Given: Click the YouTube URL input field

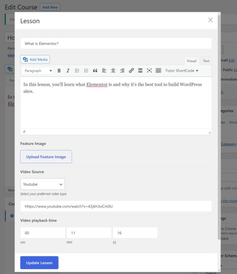Looking at the screenshot, I should [116, 206].
